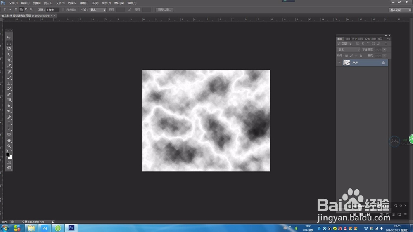Change screen mode from toolbox
Viewport: 413px width, 232px height.
pyautogui.click(x=9, y=168)
